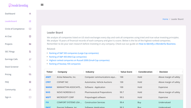
Task: Click the Circle of Competence icon
Action: point(30,29)
